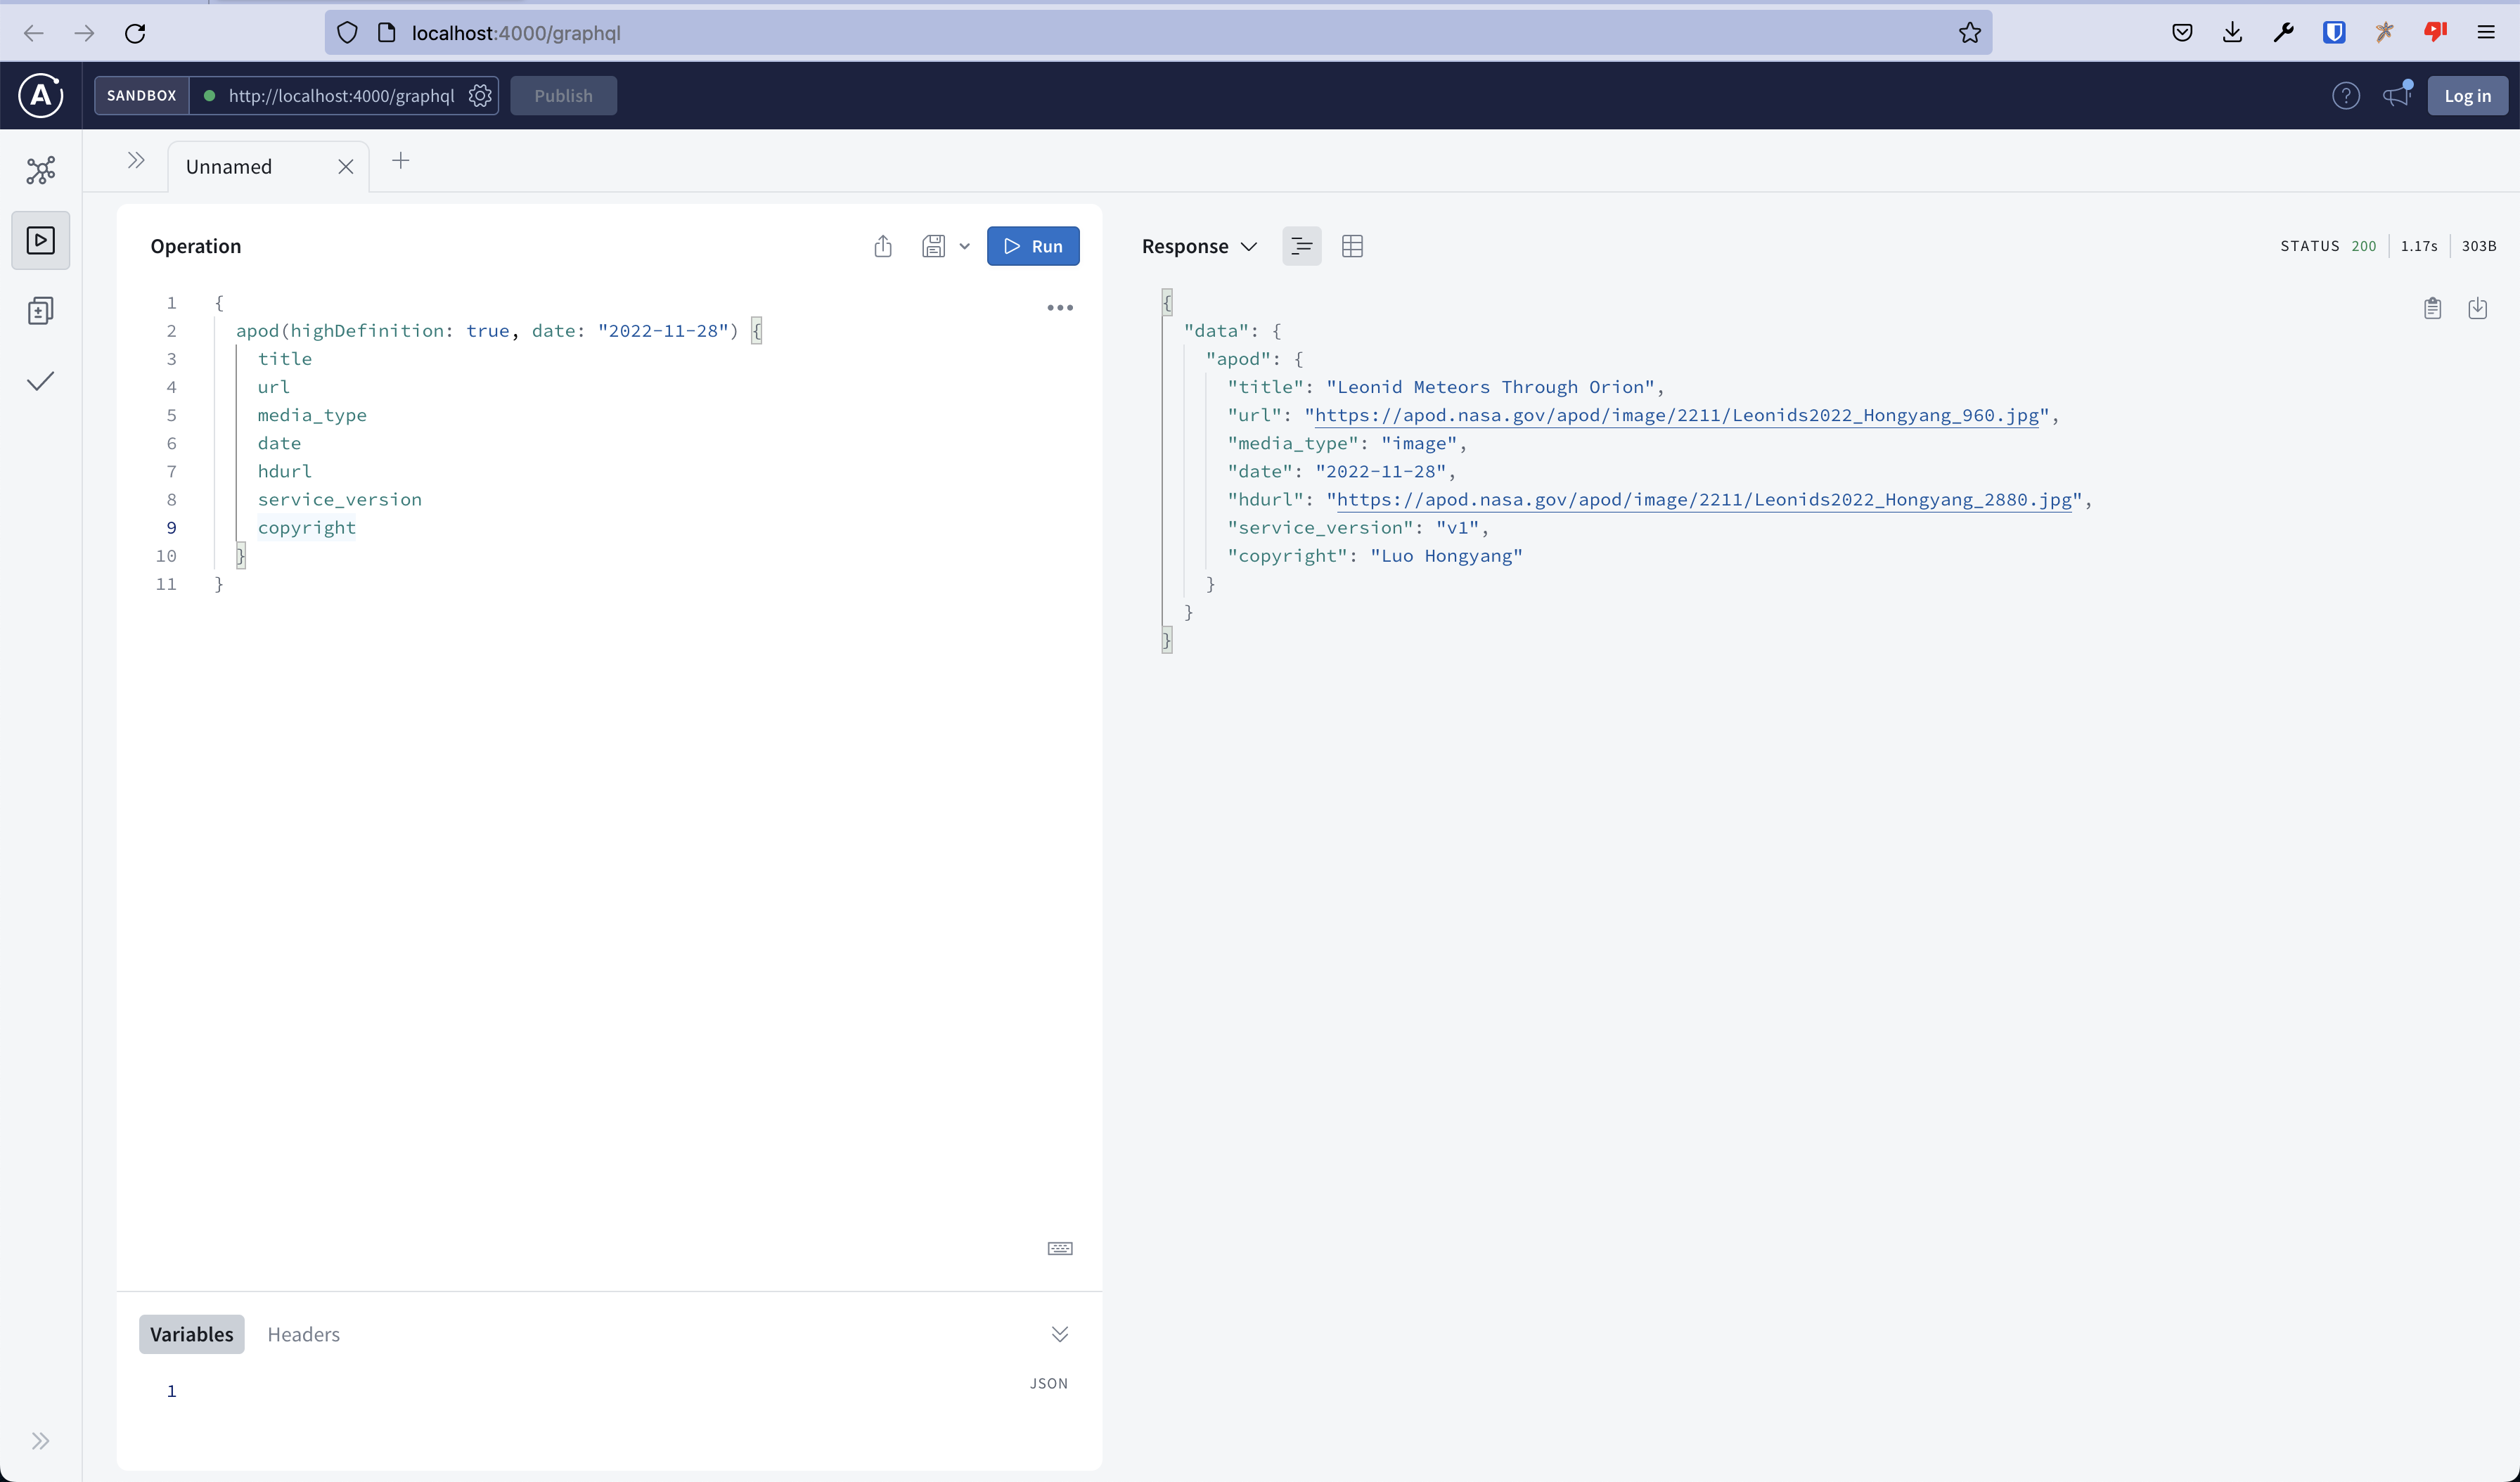The image size is (2520, 1482).
Task: Click the copyright field in query
Action: 307,528
